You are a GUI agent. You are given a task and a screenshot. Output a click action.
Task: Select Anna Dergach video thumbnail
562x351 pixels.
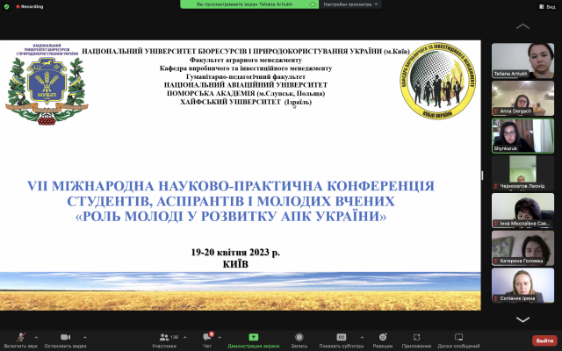[522, 98]
